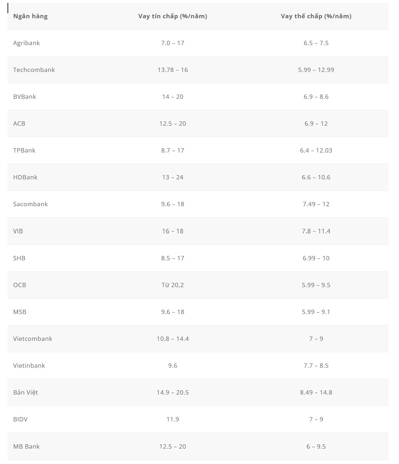Click the Vay thế chấp (%/năm) header
This screenshot has height=464, width=399.
coord(316,16)
